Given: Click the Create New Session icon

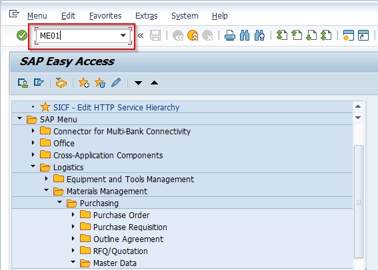Looking at the screenshot, I should (349, 36).
